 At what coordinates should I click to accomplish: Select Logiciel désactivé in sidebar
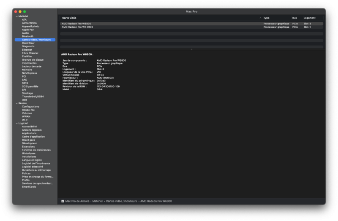point(33,167)
